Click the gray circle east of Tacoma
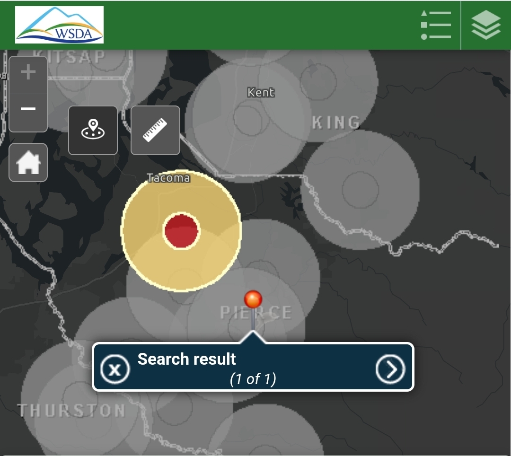Image resolution: width=511 pixels, height=456 pixels. point(361,189)
